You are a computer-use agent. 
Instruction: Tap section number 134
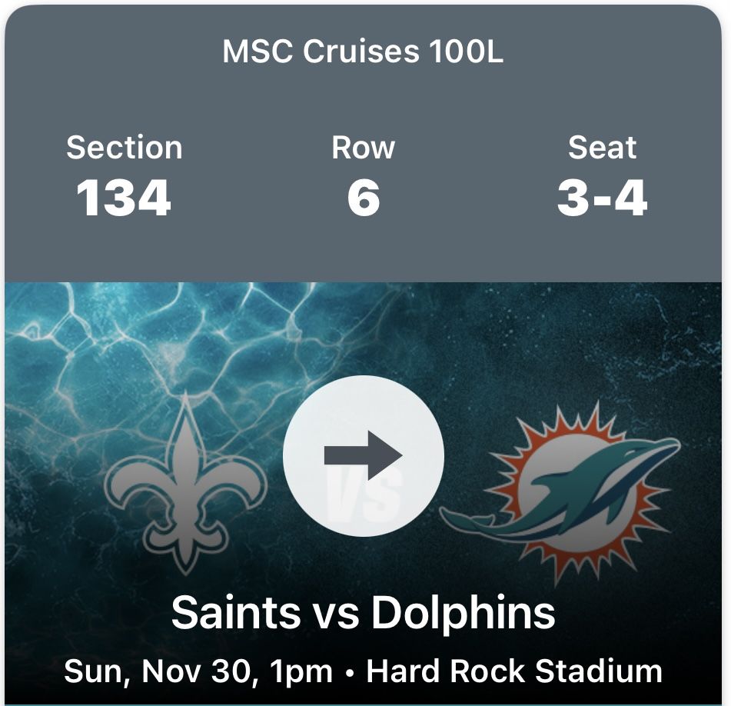tap(124, 198)
